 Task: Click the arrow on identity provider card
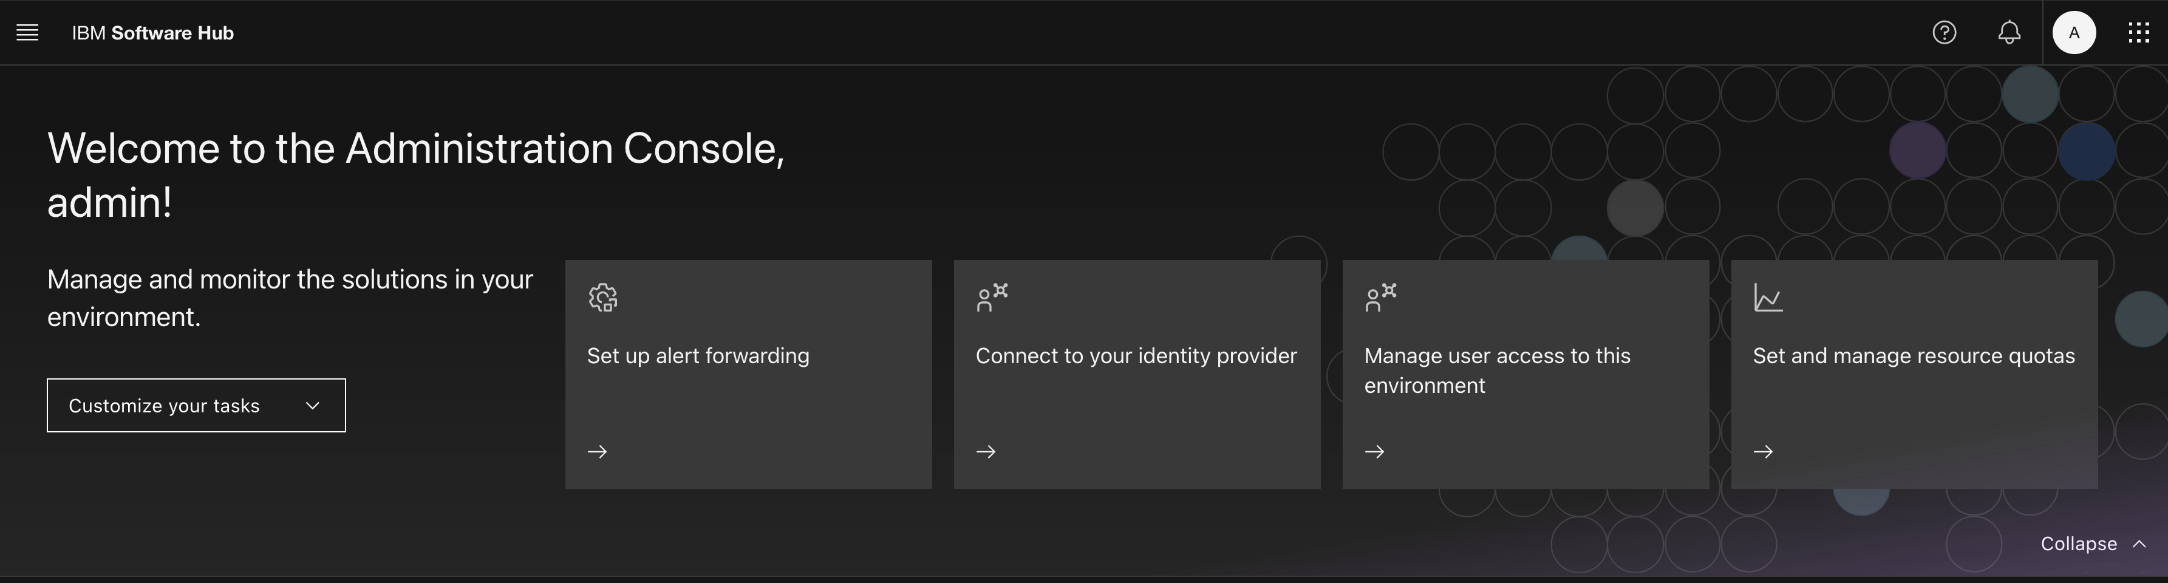(986, 452)
